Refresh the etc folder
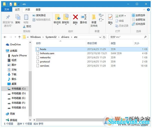The height and width of the screenshot is (128, 152). click(x=104, y=37)
